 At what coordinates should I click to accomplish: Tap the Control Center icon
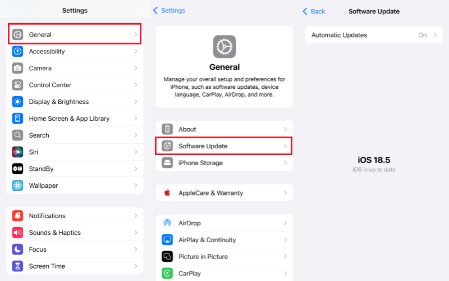[x=17, y=85]
